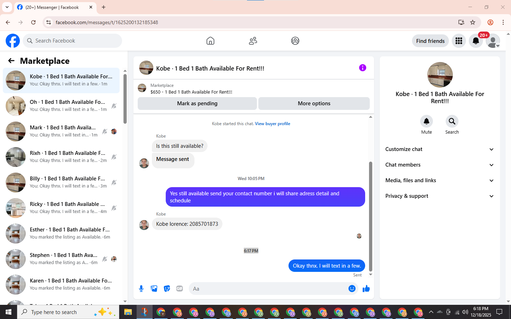Focus the Search Facebook field

[x=72, y=41]
